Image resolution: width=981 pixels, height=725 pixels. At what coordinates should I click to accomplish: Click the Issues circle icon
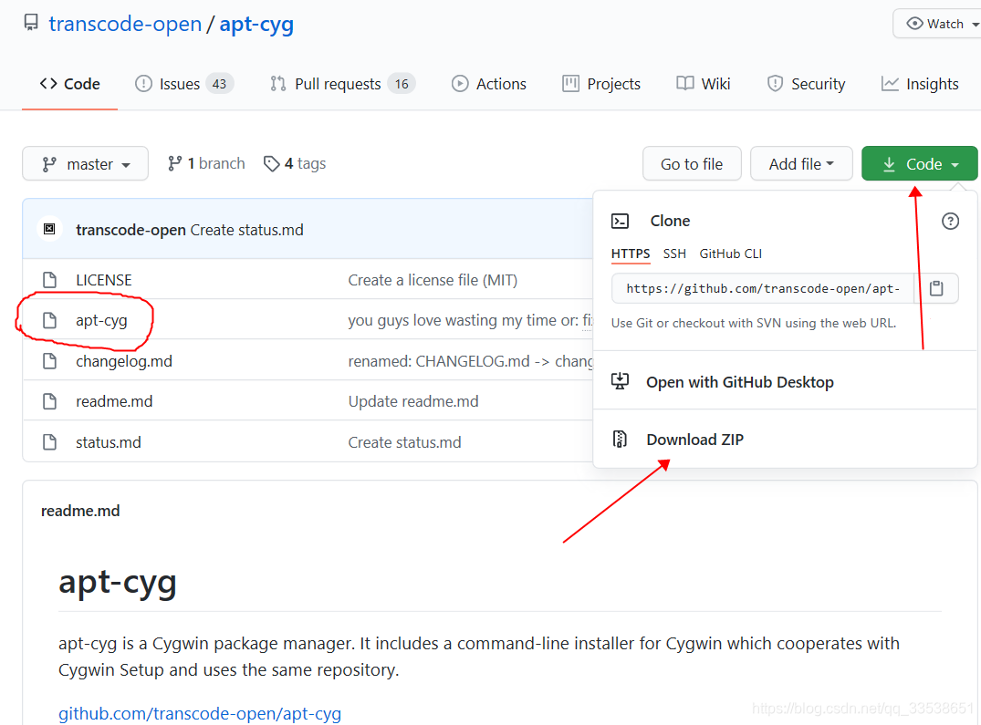[x=143, y=84]
